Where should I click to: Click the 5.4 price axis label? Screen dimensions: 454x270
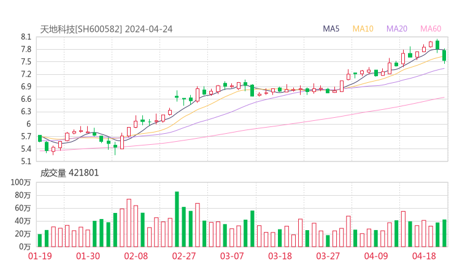click(x=26, y=149)
